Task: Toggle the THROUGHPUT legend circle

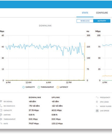Action: (x=39, y=87)
